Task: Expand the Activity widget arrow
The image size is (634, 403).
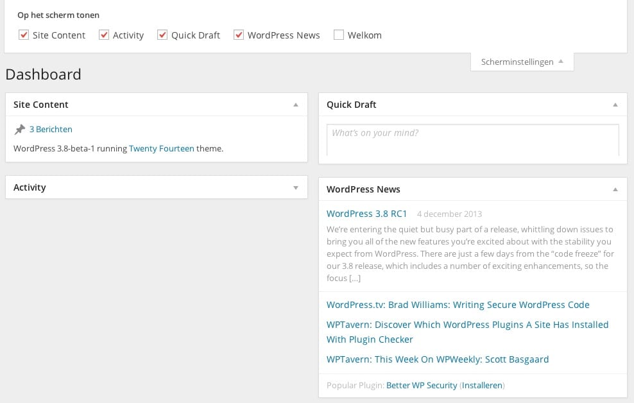Action: [x=296, y=187]
